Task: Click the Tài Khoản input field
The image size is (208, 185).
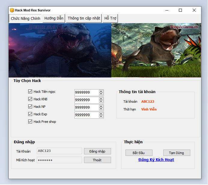Action: tap(59, 151)
